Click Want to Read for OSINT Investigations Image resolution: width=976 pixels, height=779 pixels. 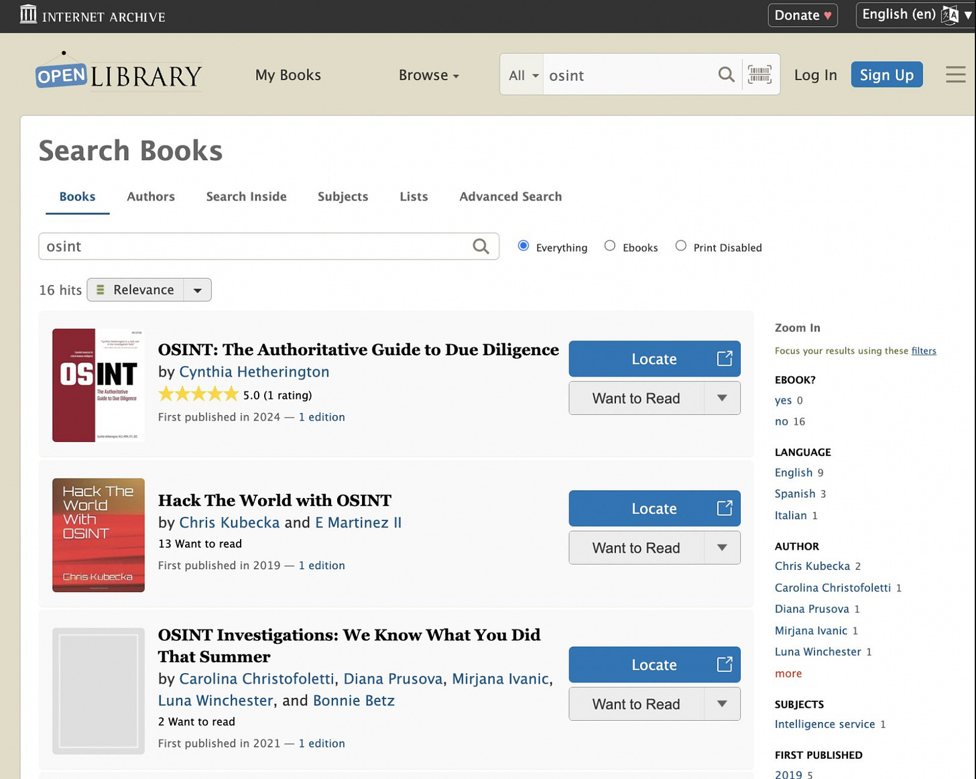click(x=636, y=704)
